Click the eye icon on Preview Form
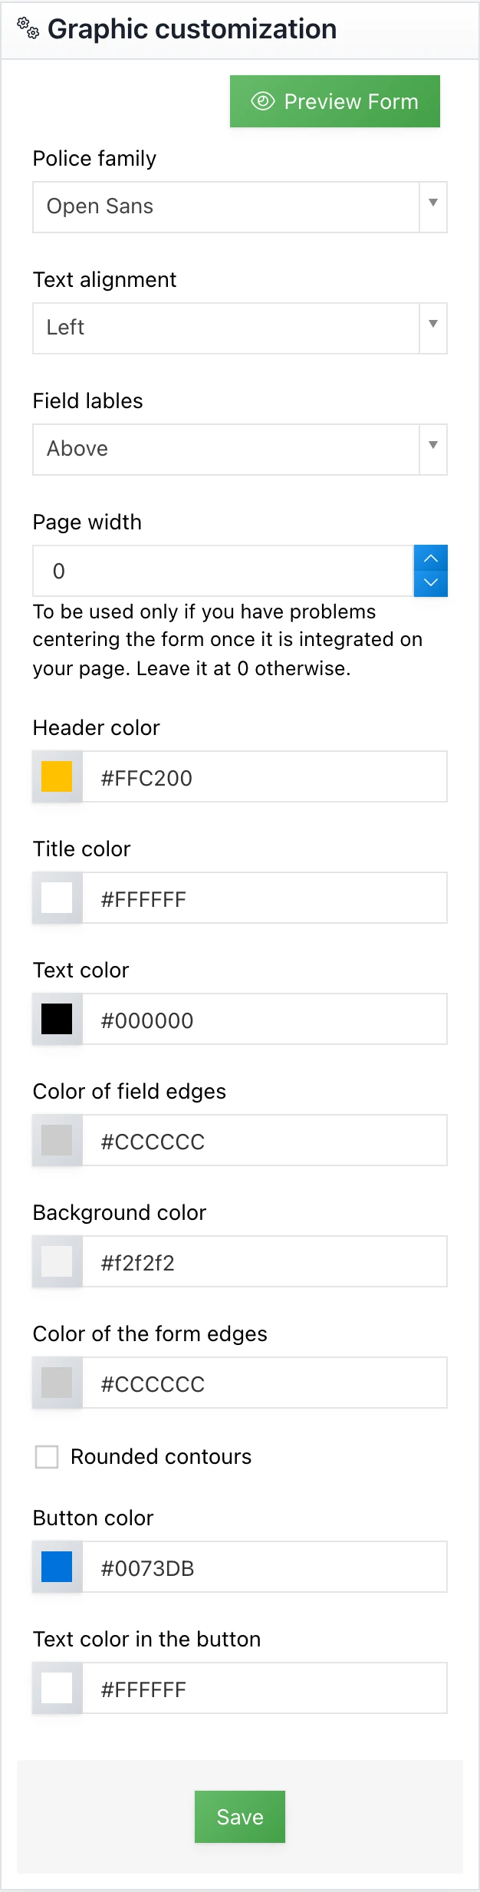The width and height of the screenshot is (480, 1892). [264, 101]
